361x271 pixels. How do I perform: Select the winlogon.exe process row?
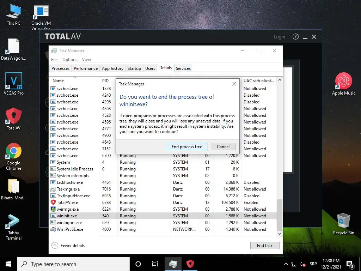[x=163, y=222]
